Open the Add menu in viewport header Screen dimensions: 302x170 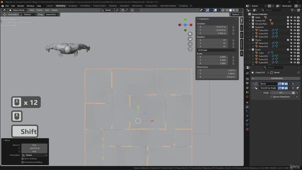47,10
